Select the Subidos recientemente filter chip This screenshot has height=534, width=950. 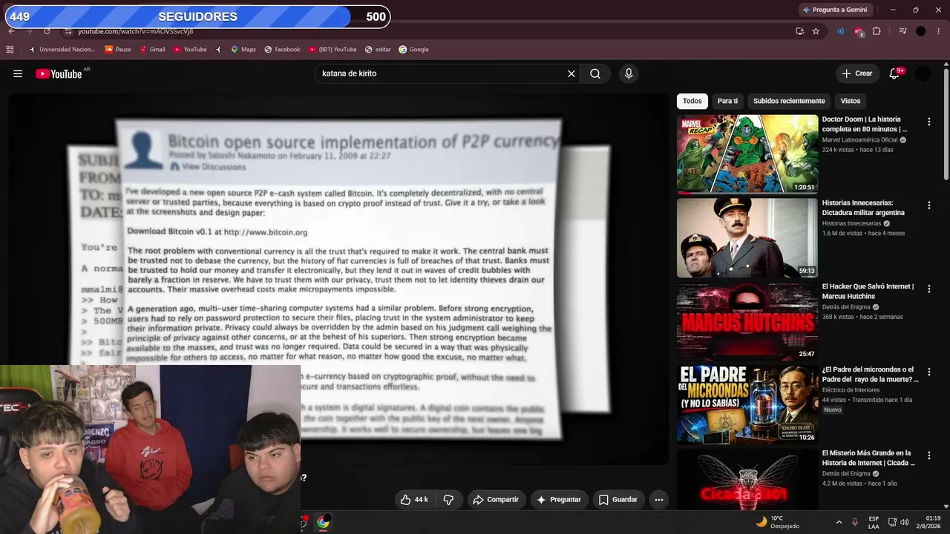(x=789, y=101)
